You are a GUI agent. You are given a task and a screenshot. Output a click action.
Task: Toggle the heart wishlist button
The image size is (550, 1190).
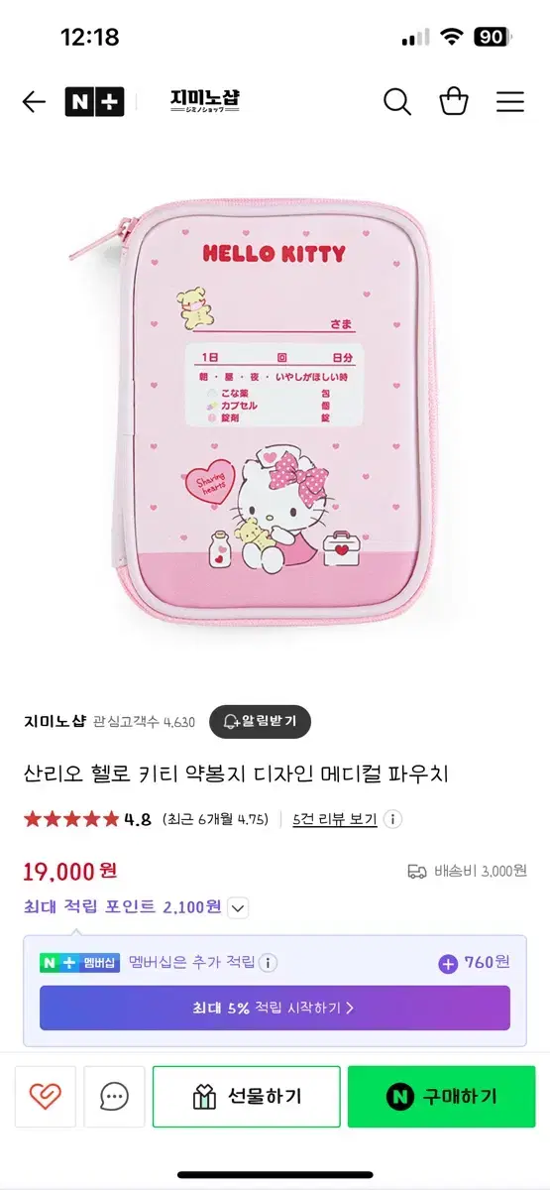[46, 1097]
